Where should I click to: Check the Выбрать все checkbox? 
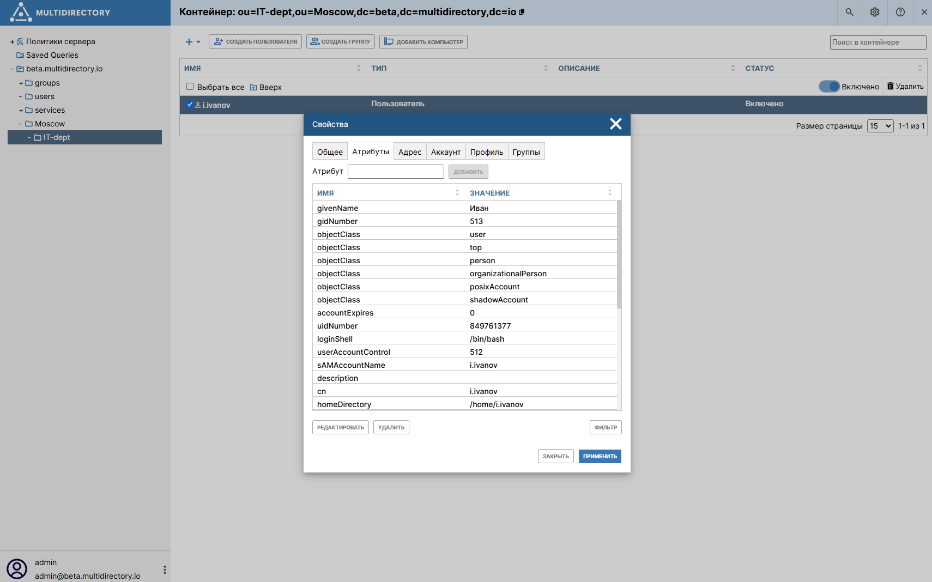coord(190,87)
